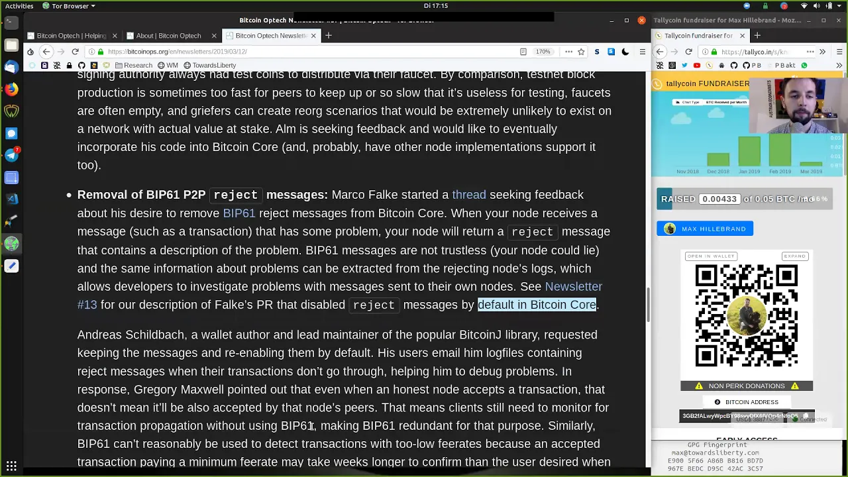Toggle the dark mode moon extension

coord(625,52)
